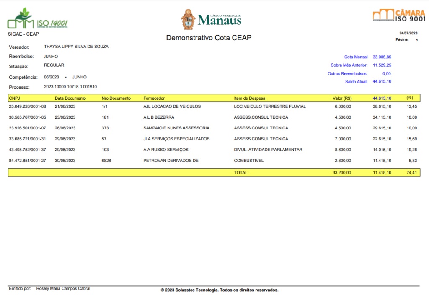Select Saldo Atual value '44.615,10' in summary
The width and height of the screenshot is (429, 303).
pyautogui.click(x=382, y=81)
